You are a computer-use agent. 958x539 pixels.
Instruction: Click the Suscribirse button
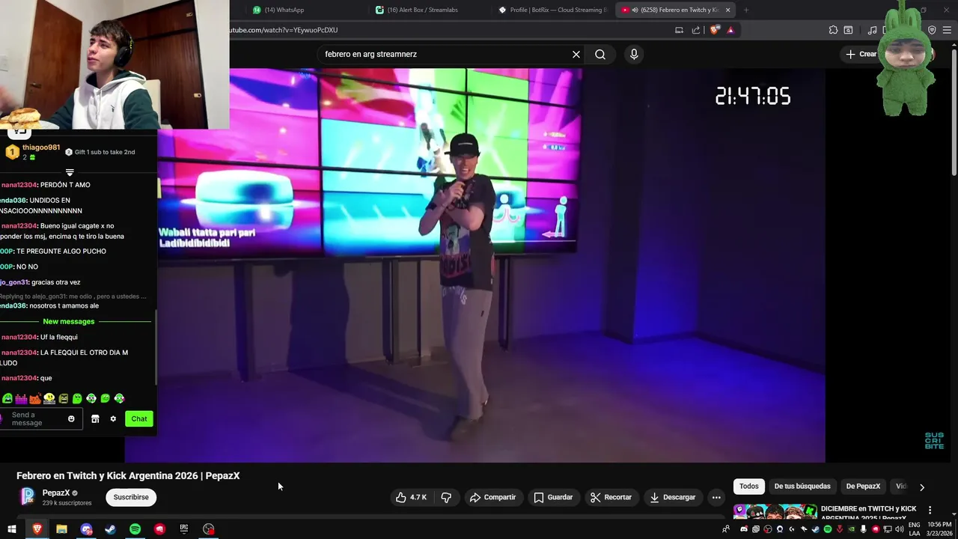(x=131, y=497)
